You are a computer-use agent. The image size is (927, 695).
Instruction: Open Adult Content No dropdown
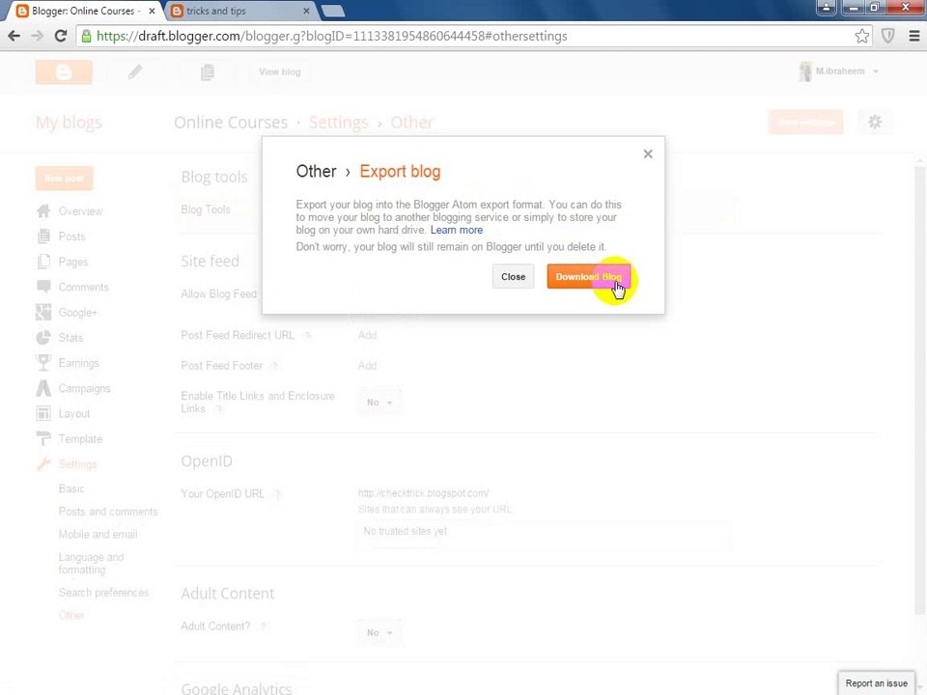[379, 633]
